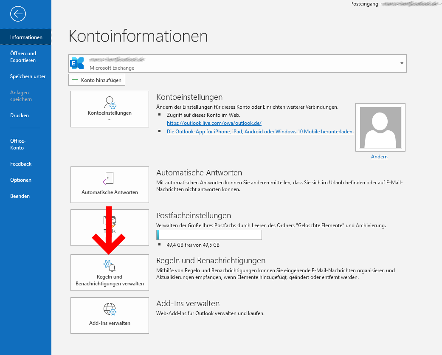The image size is (442, 355).
Task: Click the gear-and-bell rules icon
Action: click(x=110, y=266)
